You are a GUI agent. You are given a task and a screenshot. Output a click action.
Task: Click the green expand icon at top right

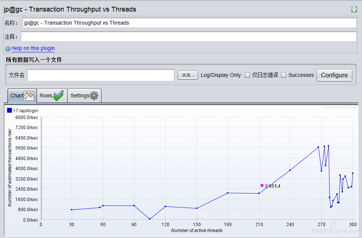click(x=354, y=9)
